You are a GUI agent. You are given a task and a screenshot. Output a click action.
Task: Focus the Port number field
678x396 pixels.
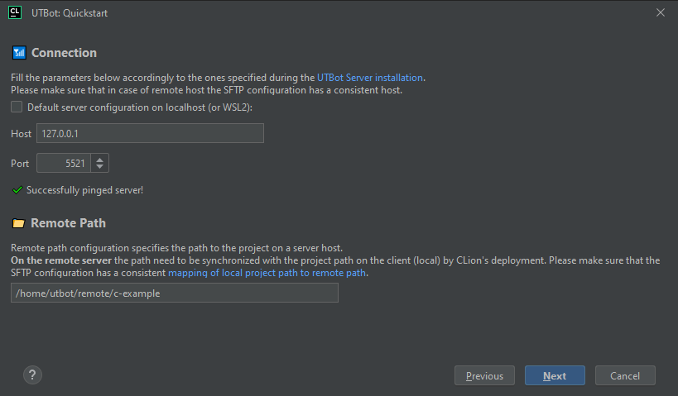click(63, 164)
